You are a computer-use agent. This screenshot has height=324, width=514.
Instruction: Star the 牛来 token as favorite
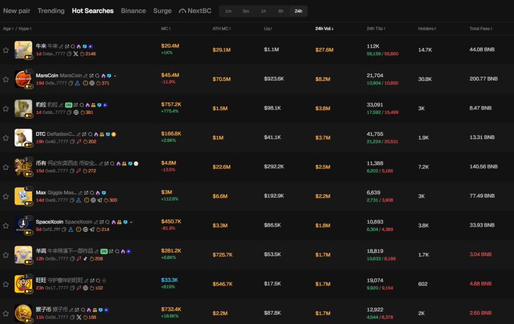5,50
